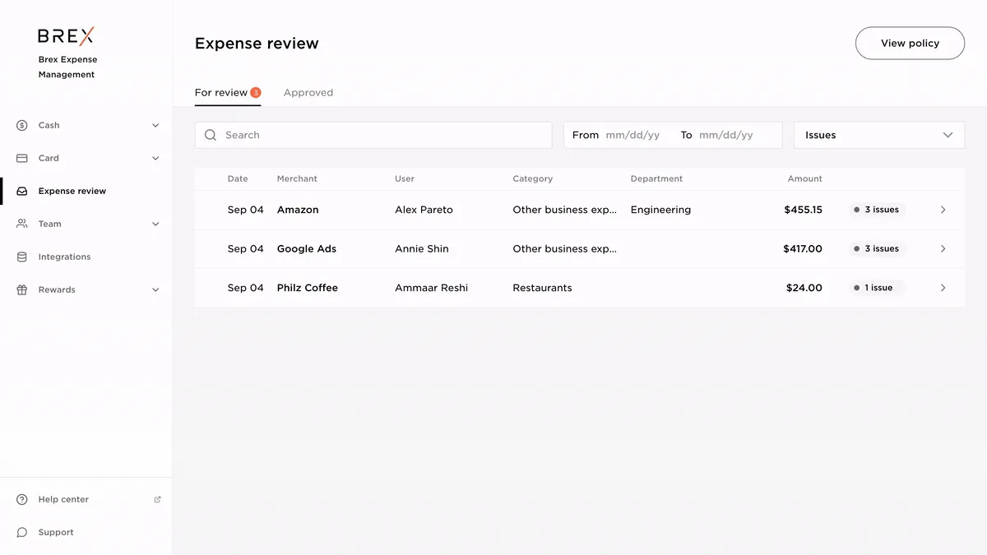Click the Department column header
Image resolution: width=987 pixels, height=555 pixels.
[656, 178]
